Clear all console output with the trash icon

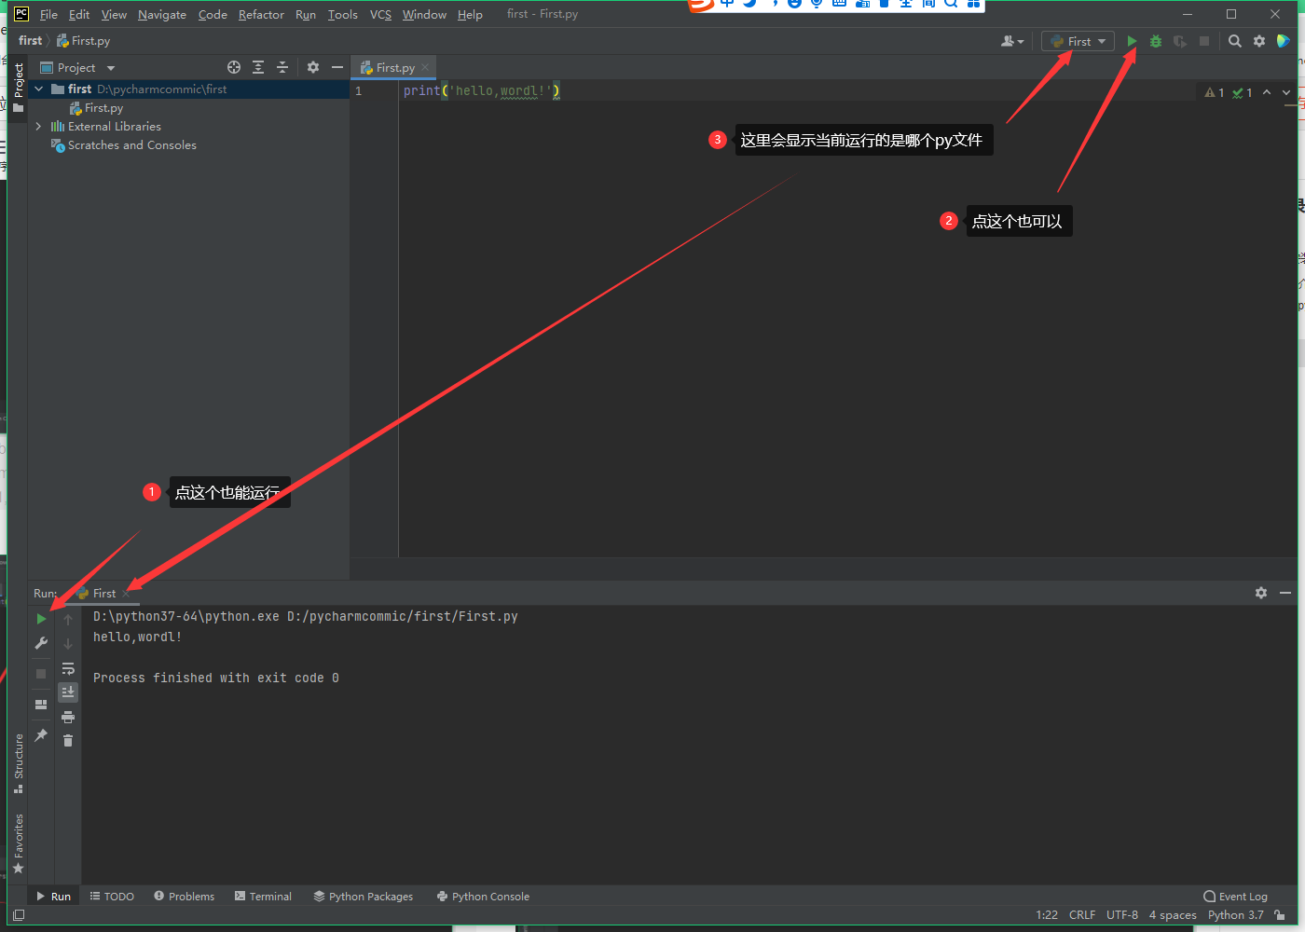coord(68,740)
